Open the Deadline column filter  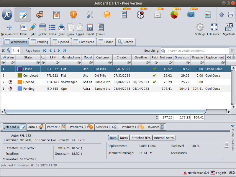click(148, 62)
